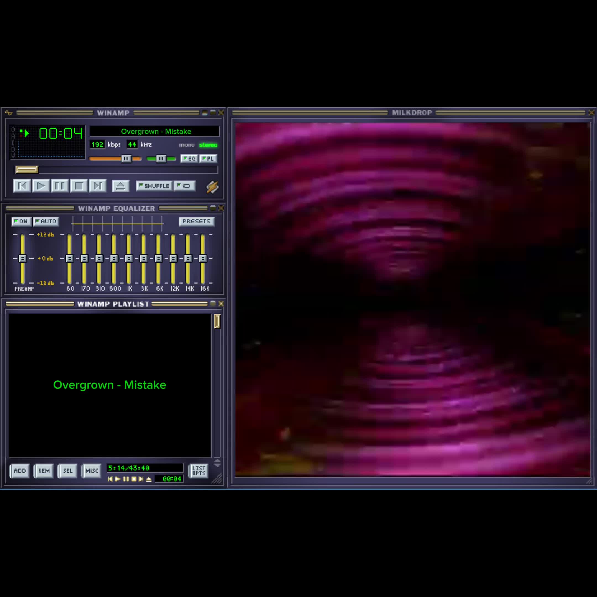Pause playback using the main window button

(x=60, y=186)
